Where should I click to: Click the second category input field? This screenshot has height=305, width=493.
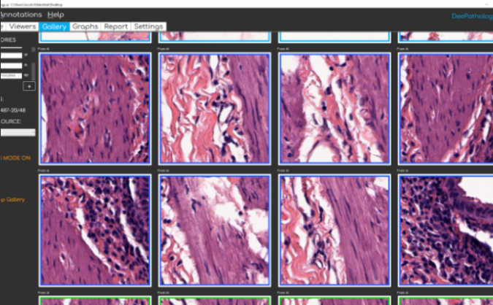pos(11,66)
